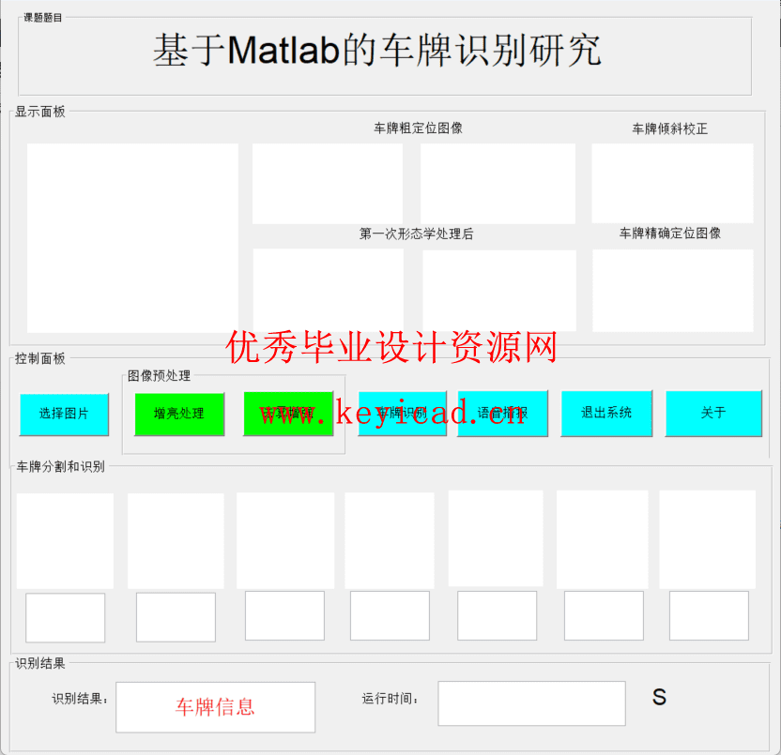The image size is (781, 755).
Task: Click the second character result text box
Action: click(176, 617)
